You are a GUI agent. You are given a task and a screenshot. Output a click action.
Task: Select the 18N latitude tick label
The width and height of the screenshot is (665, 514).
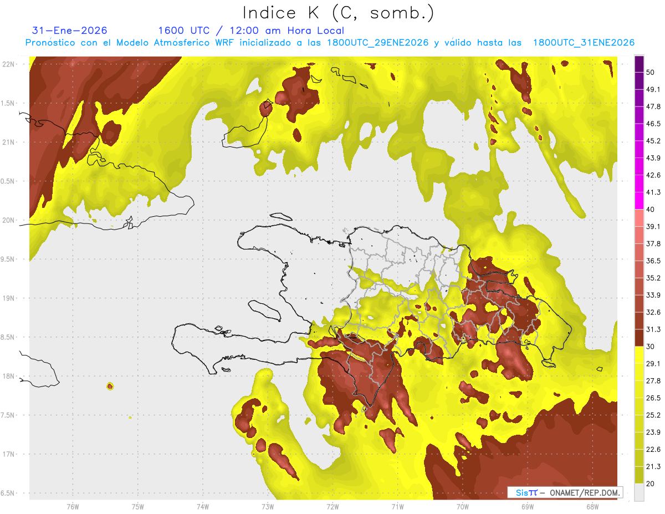[9, 376]
